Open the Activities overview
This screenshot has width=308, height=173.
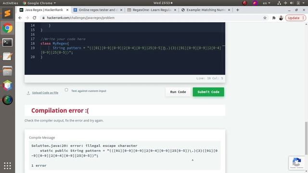tap(10, 3)
